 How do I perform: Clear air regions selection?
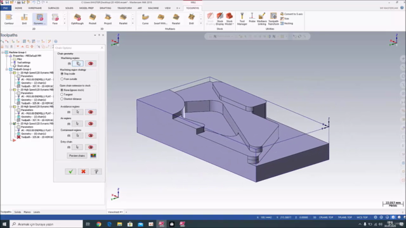click(x=91, y=123)
